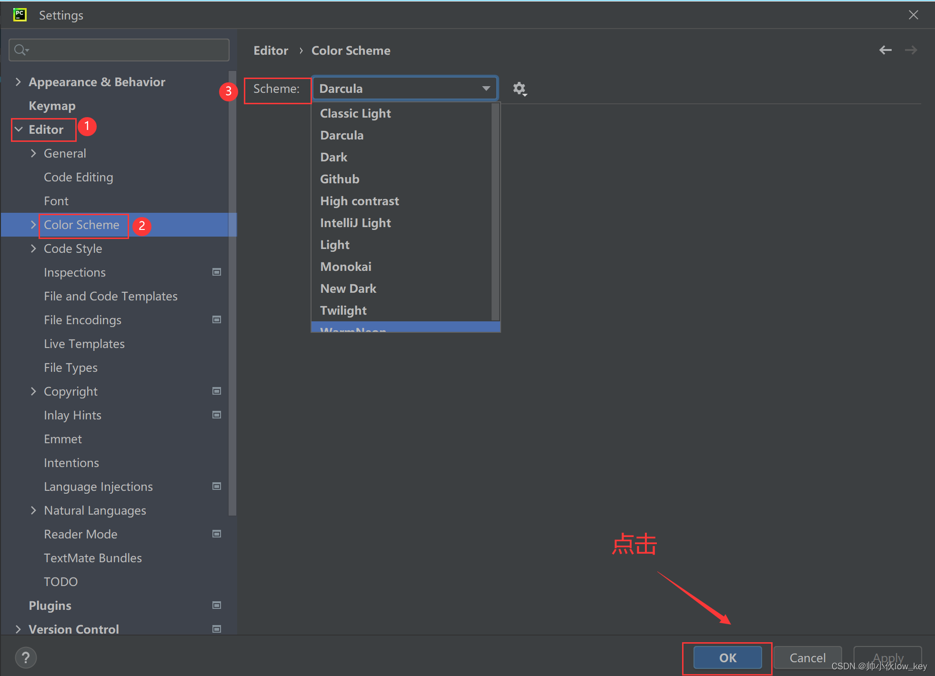Navigate back with the left arrow
This screenshot has width=935, height=676.
885,50
